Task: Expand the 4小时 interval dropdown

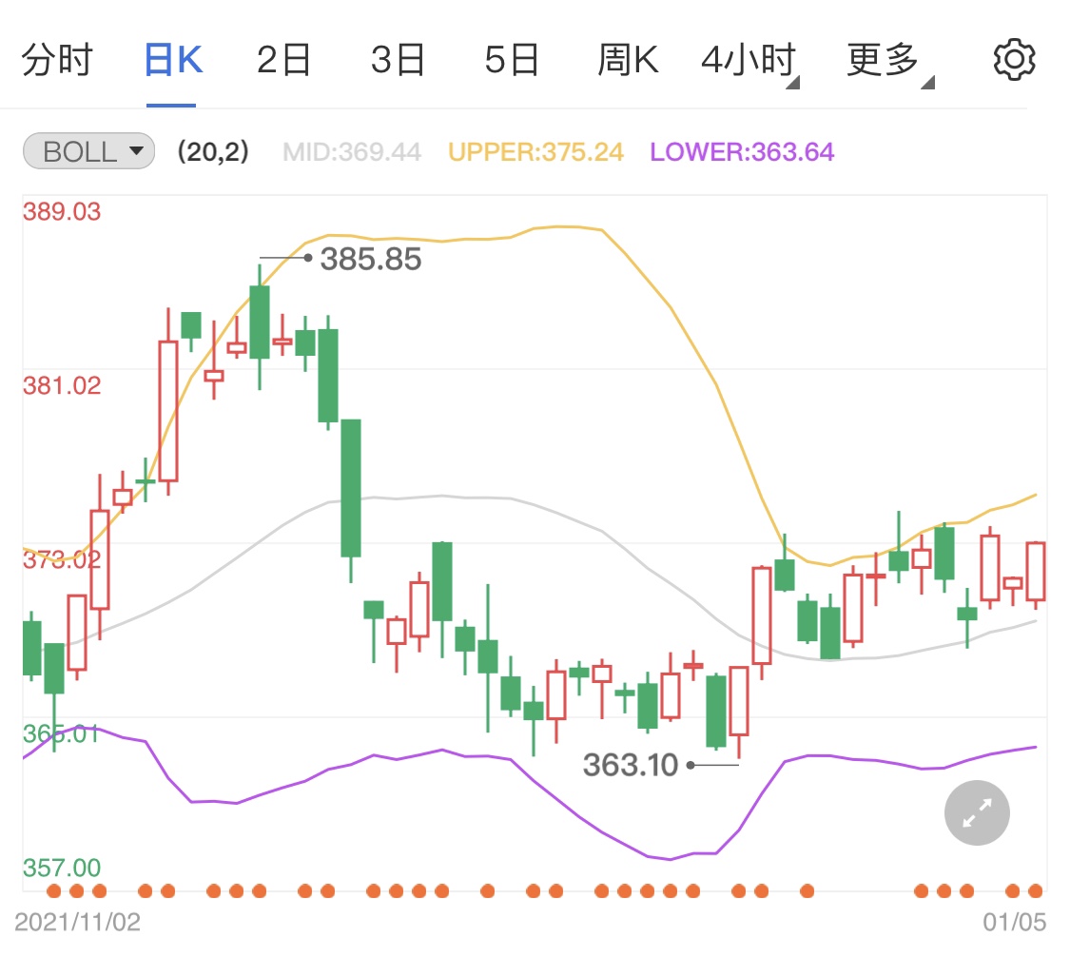Action: pyautogui.click(x=748, y=58)
